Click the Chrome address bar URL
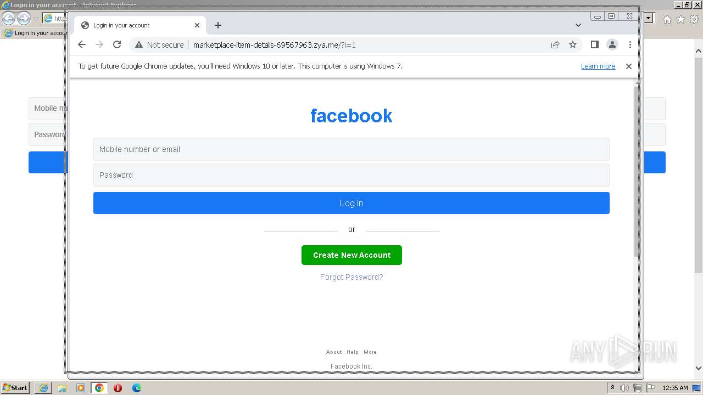The width and height of the screenshot is (703, 395). pos(274,45)
